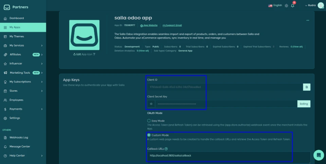Open the English language selector

coord(275,5)
